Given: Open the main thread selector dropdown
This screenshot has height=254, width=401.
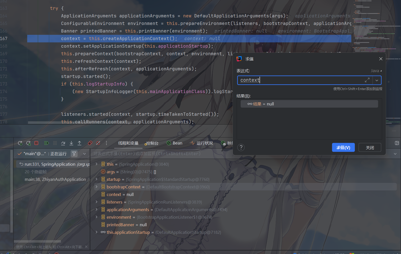Looking at the screenshot, I should (x=84, y=154).
